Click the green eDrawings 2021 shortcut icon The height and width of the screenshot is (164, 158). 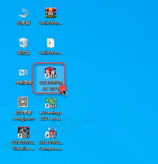click(51, 102)
